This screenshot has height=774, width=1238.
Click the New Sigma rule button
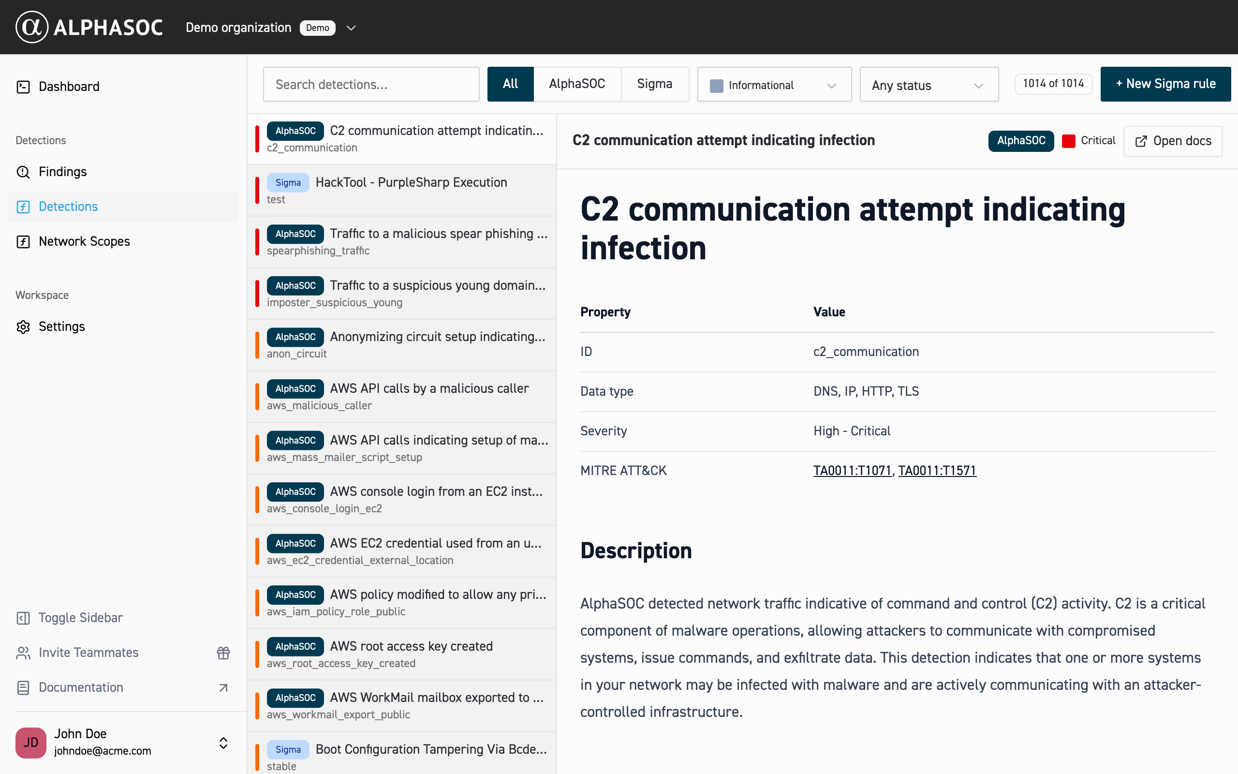click(x=1165, y=84)
